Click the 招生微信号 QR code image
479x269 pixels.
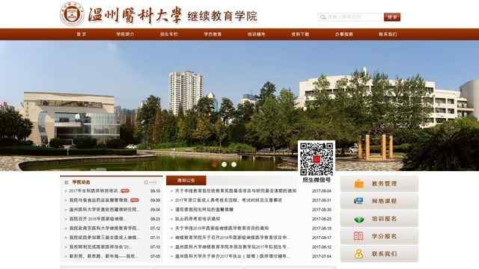[x=317, y=159]
